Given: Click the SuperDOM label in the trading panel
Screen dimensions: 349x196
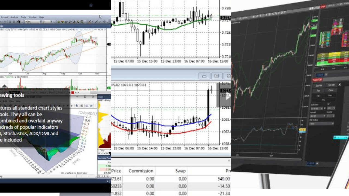Looking at the screenshot, I should [x=317, y=80].
